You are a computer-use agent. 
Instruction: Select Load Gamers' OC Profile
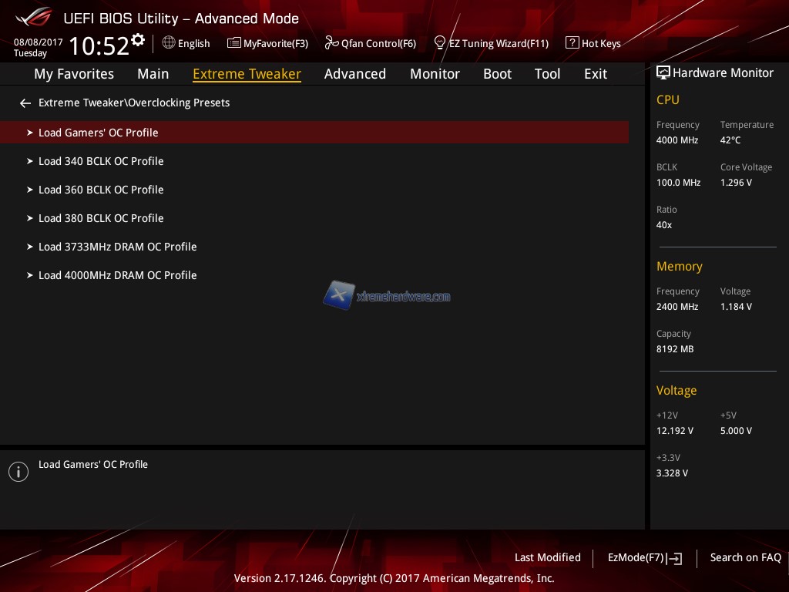pos(98,133)
